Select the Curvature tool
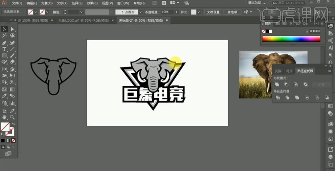 click(13, 43)
